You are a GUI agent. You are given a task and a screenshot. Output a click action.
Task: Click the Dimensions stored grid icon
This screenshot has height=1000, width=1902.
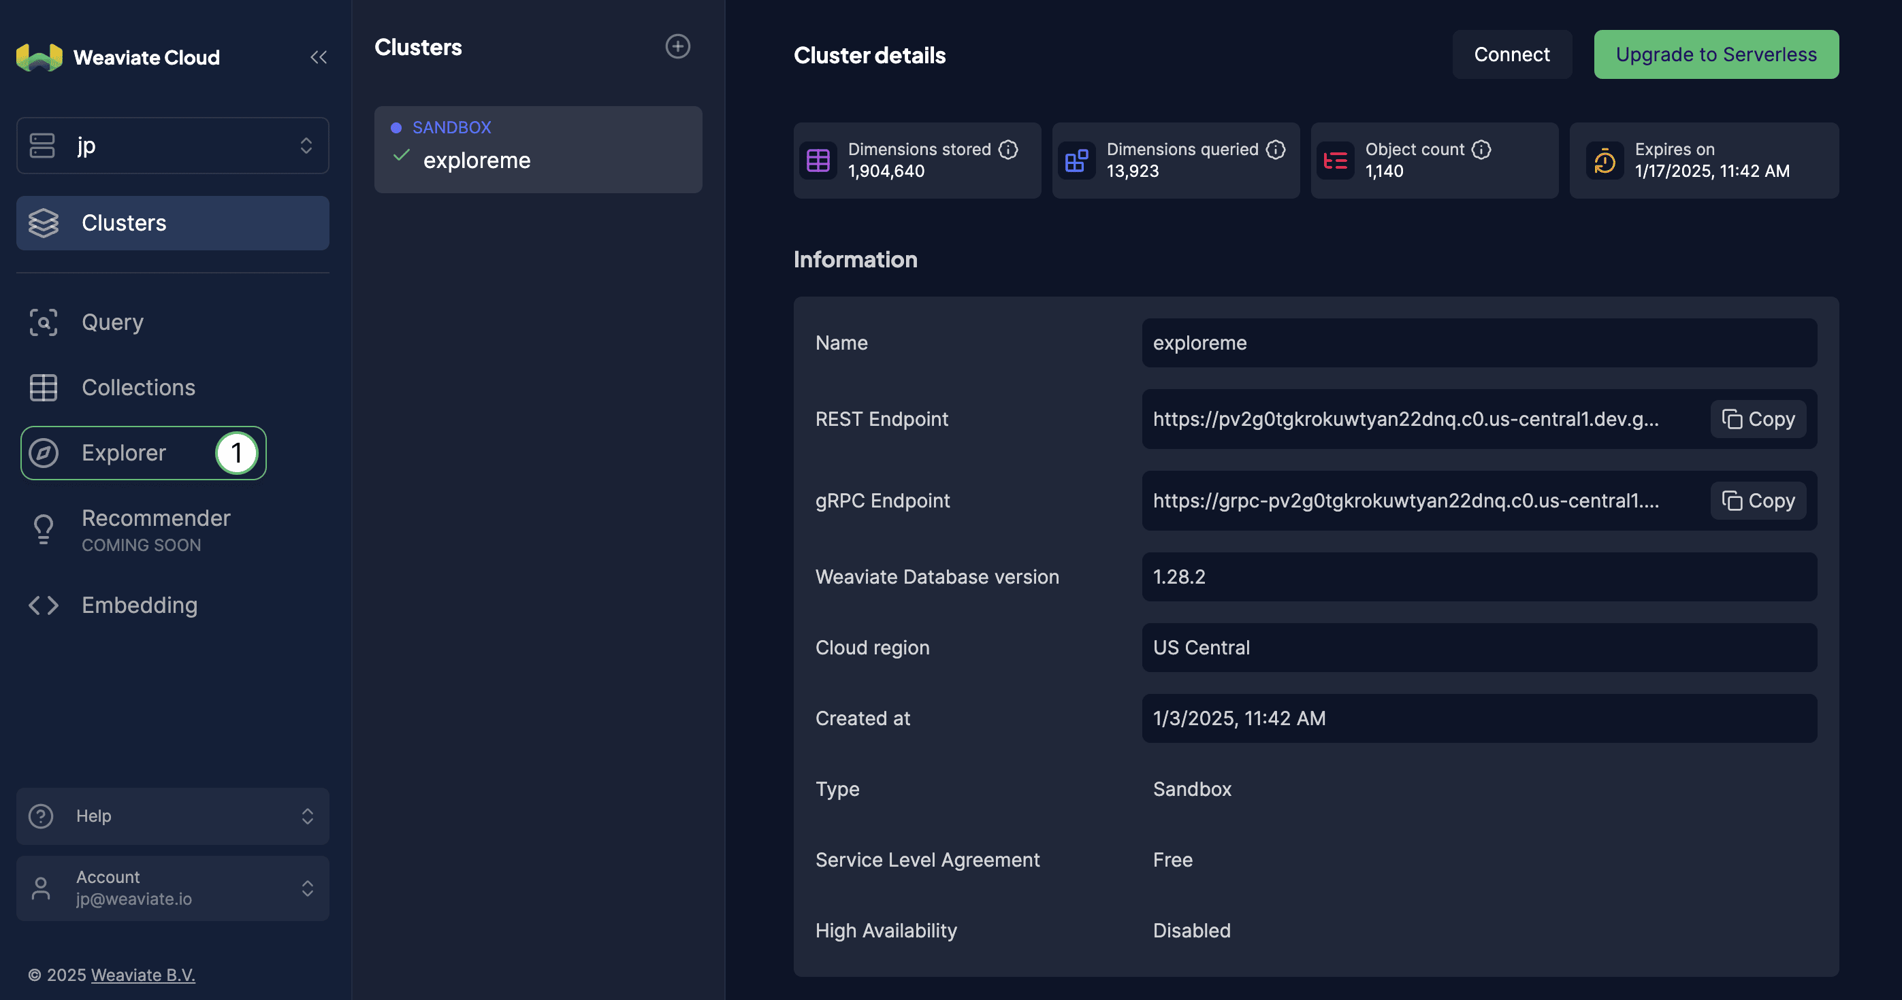[818, 160]
